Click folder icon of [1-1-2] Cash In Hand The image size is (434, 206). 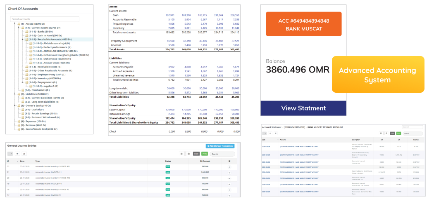pos(26,35)
